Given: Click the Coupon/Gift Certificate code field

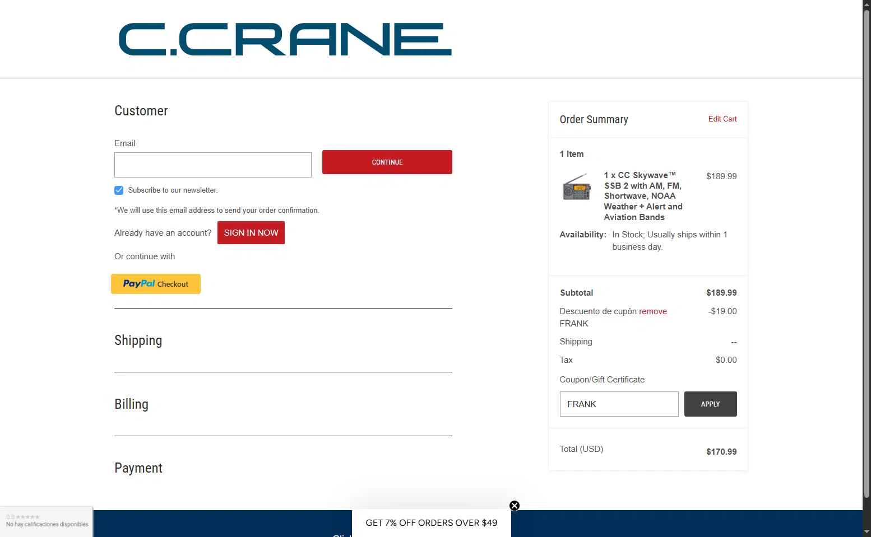Looking at the screenshot, I should coord(619,404).
